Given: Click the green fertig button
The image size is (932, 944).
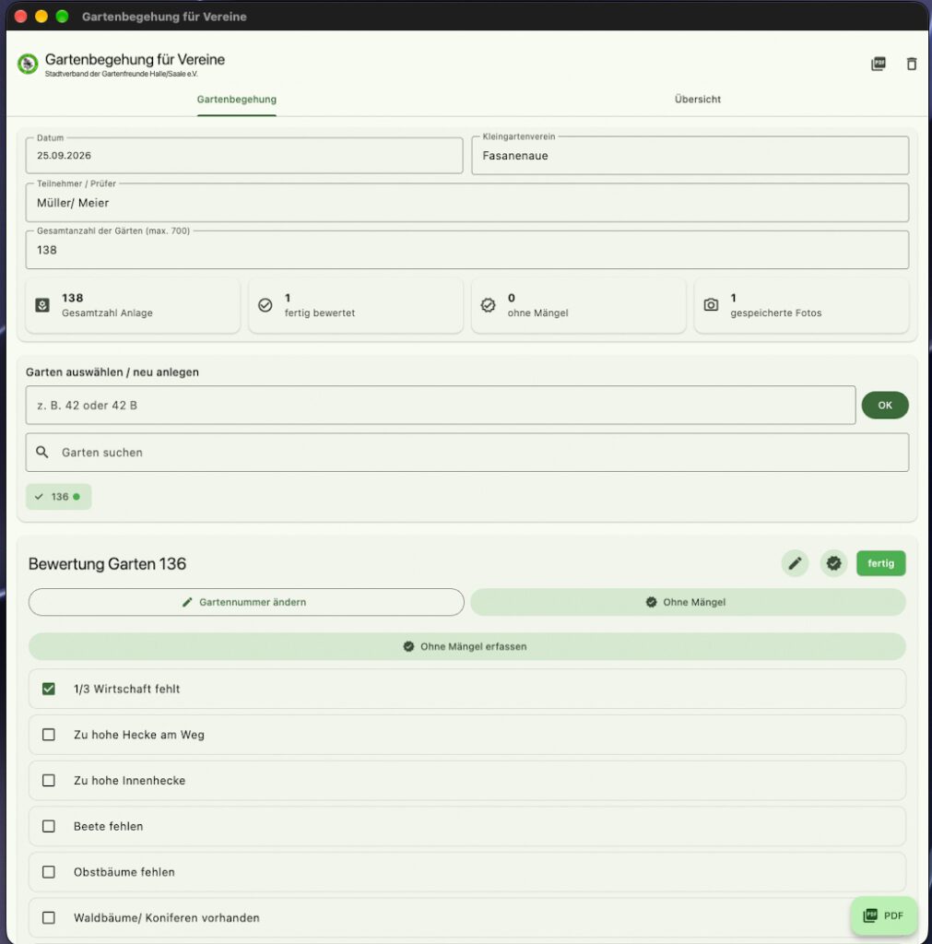Looking at the screenshot, I should point(880,563).
